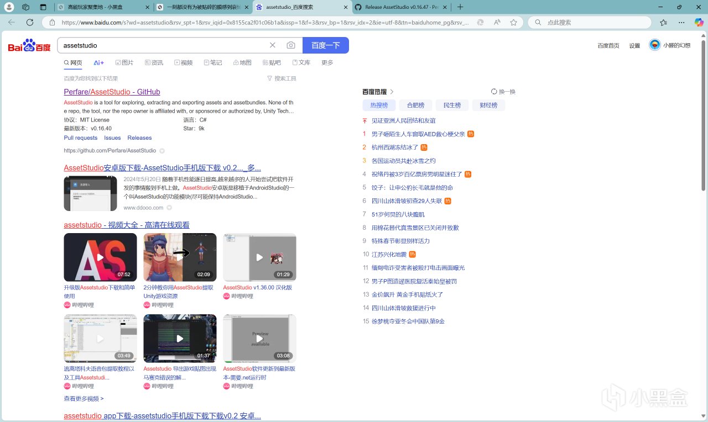
Task: Click the browser search box 点此搜索
Action: 591,23
